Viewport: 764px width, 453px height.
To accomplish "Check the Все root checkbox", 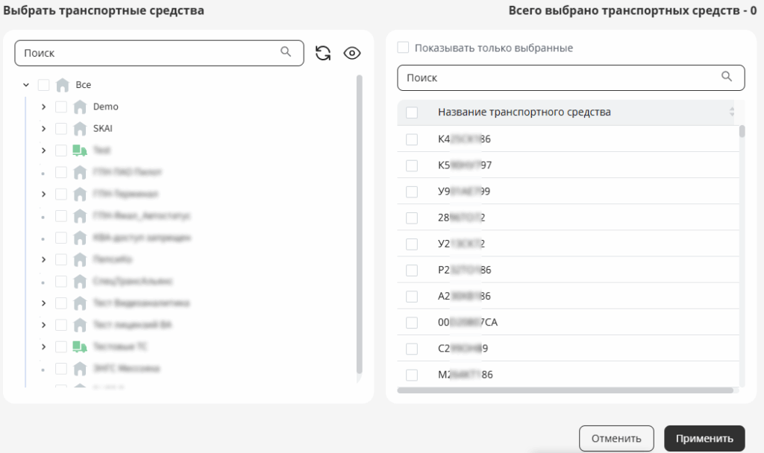I will [x=43, y=85].
